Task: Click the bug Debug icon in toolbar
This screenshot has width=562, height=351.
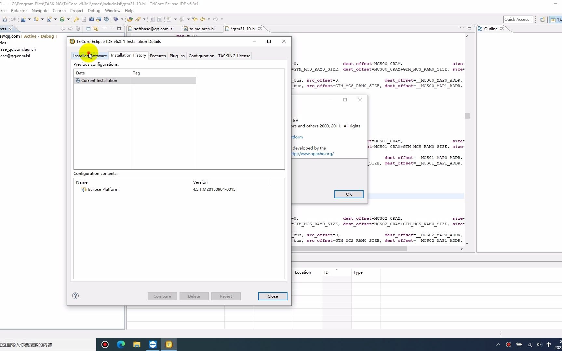Action: tap(116, 19)
